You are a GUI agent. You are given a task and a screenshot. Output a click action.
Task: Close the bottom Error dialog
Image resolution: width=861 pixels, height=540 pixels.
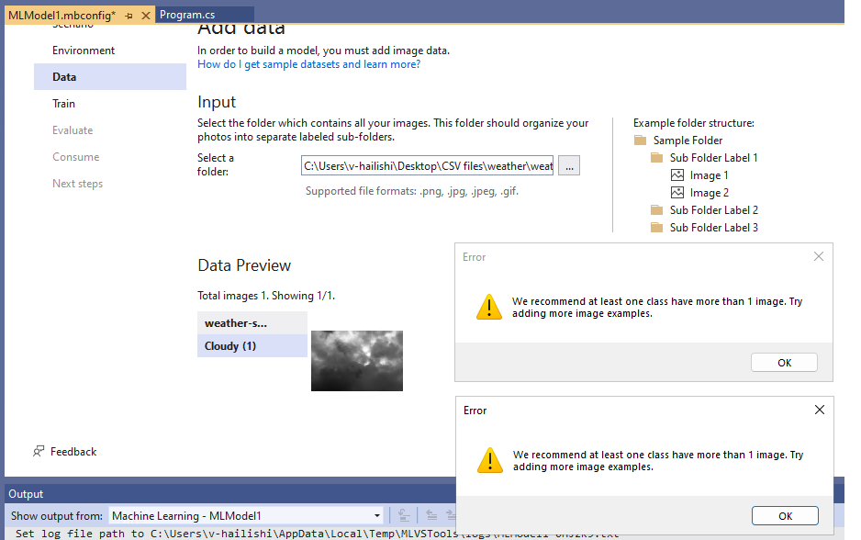(x=819, y=410)
